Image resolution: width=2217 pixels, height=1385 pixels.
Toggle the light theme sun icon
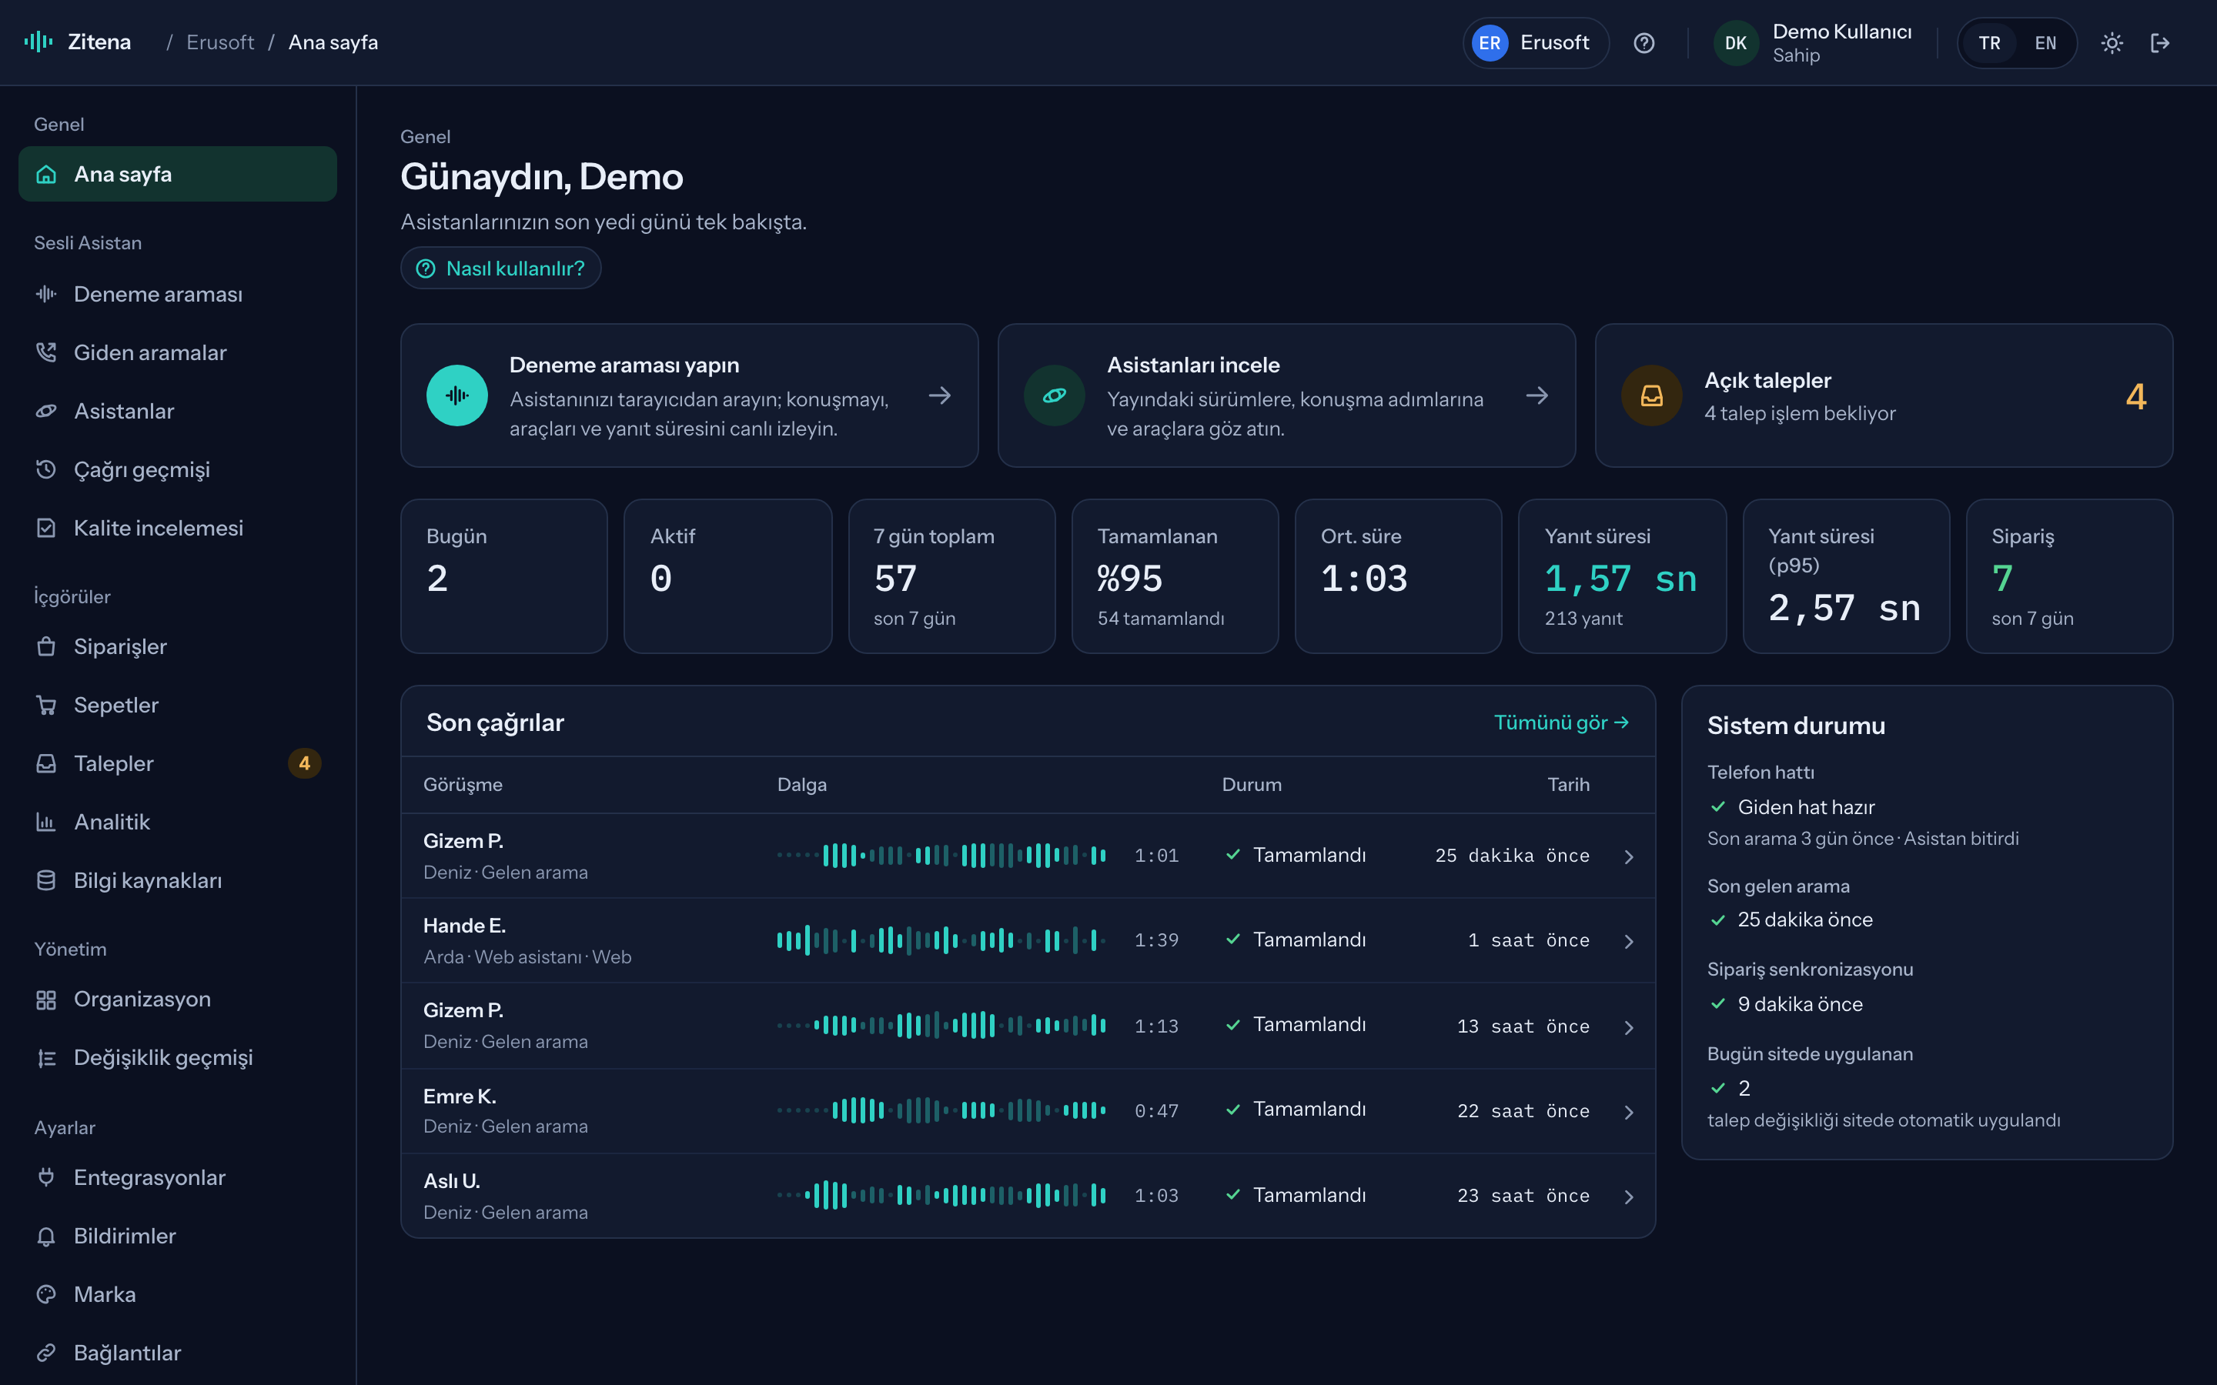tap(2112, 43)
